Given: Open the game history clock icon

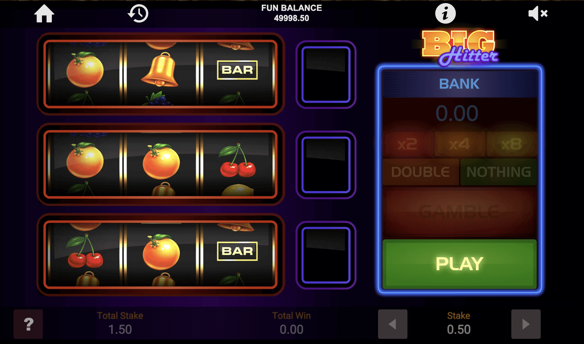Looking at the screenshot, I should tap(138, 14).
